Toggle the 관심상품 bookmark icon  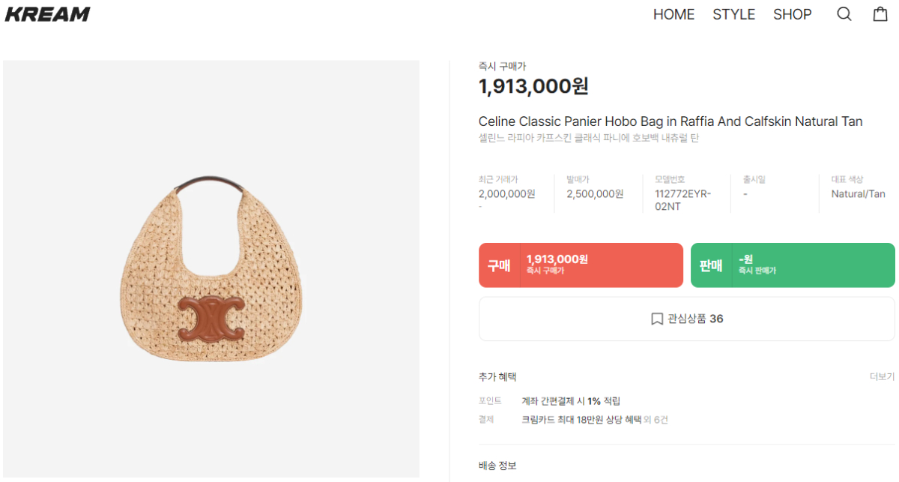click(x=657, y=319)
